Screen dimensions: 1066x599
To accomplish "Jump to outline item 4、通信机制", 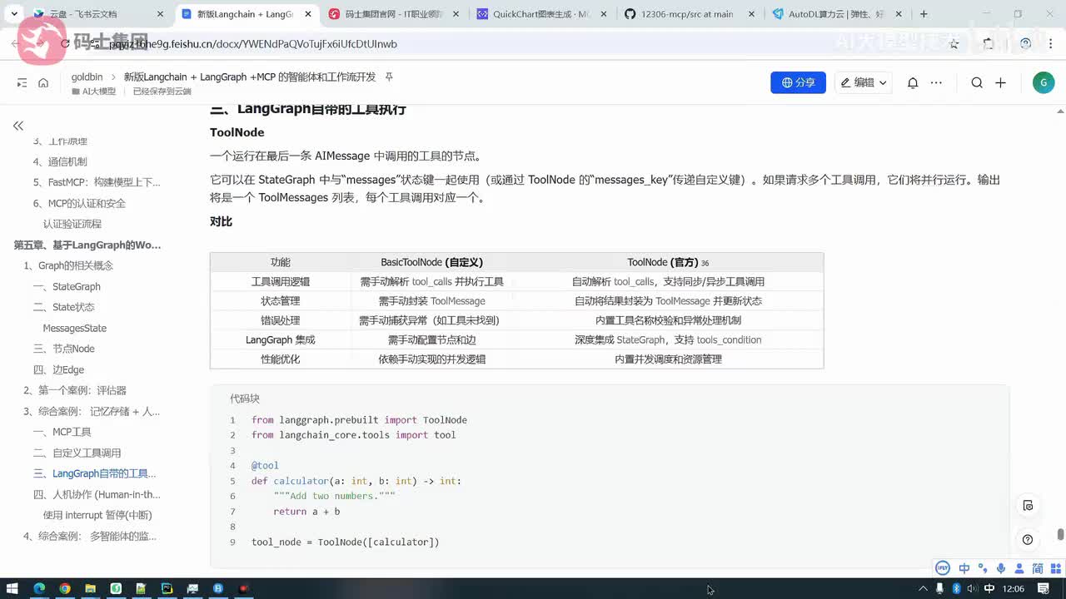I will click(x=60, y=161).
